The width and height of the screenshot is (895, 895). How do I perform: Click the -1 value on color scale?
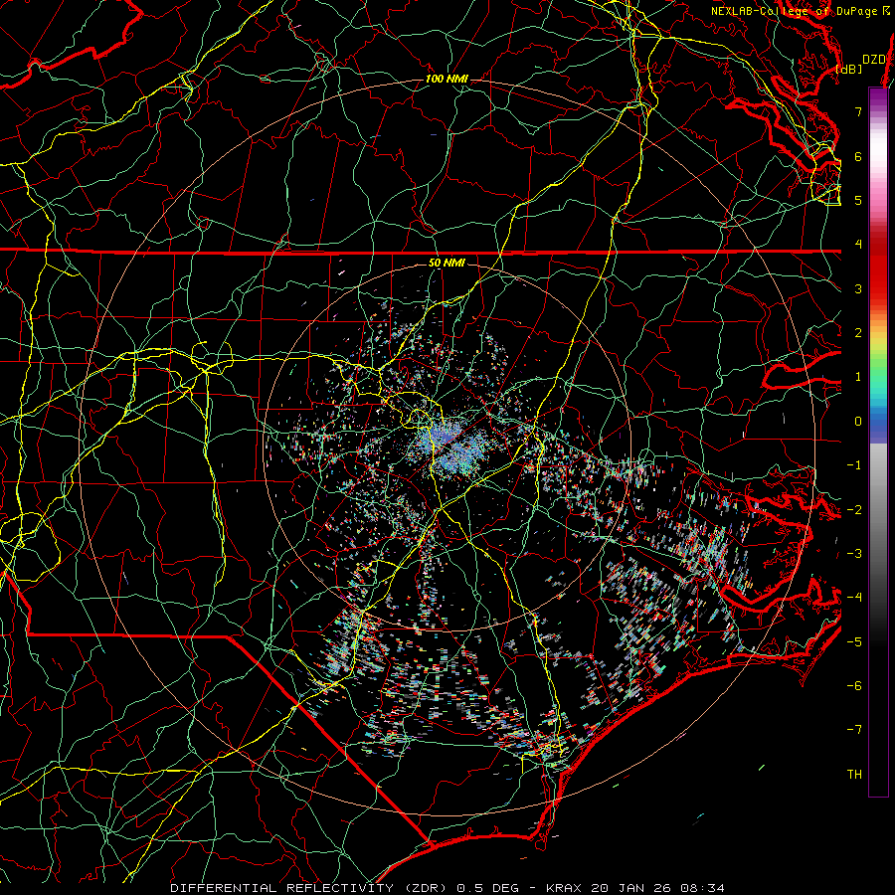(854, 465)
